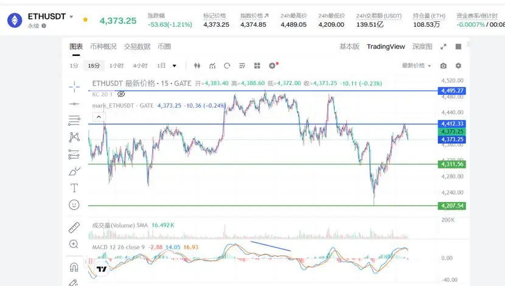Open the more timeframes dropdown arrow
Screen dimensions: 505x286
click(x=174, y=66)
